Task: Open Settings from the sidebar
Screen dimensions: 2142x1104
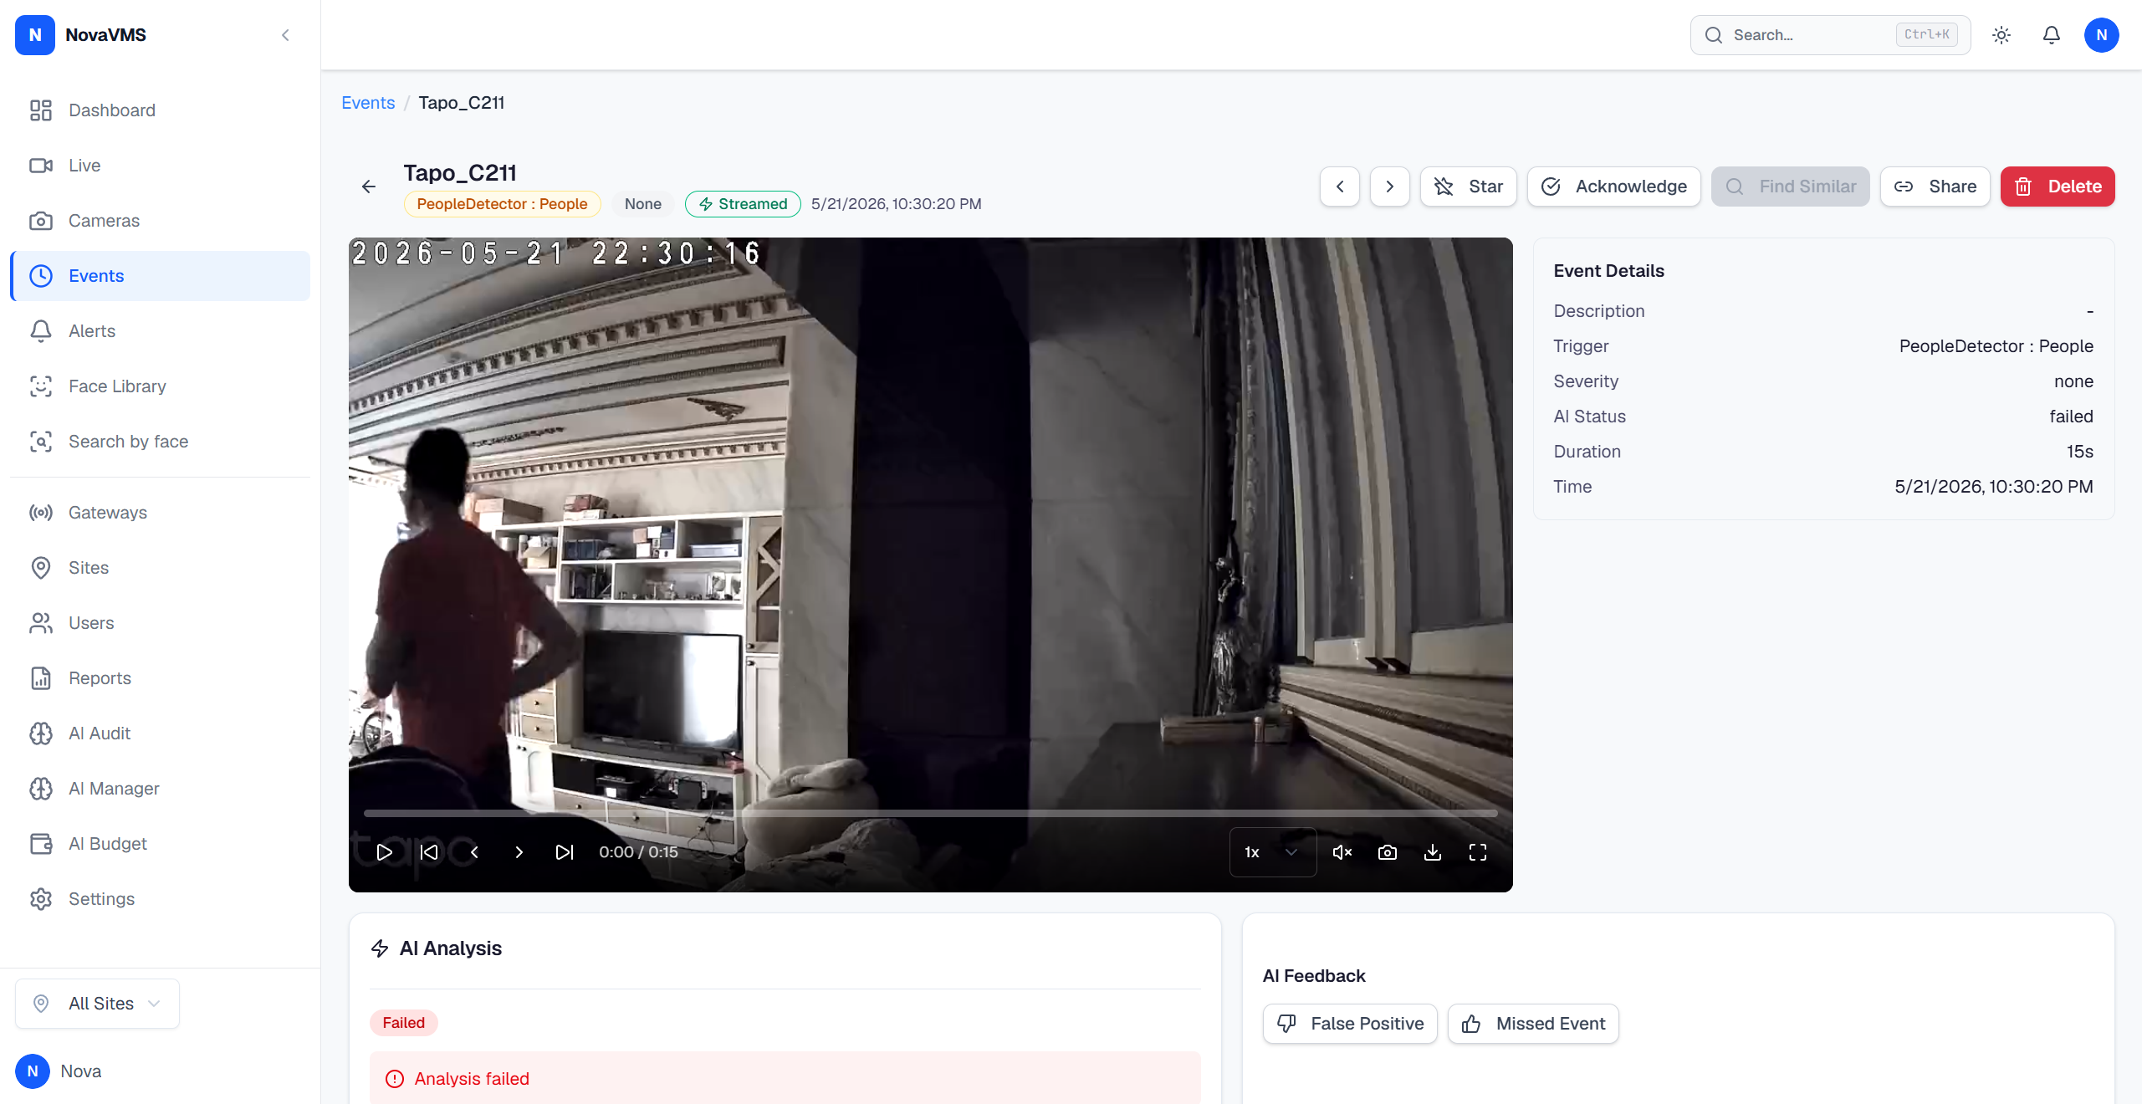Action: click(161, 899)
